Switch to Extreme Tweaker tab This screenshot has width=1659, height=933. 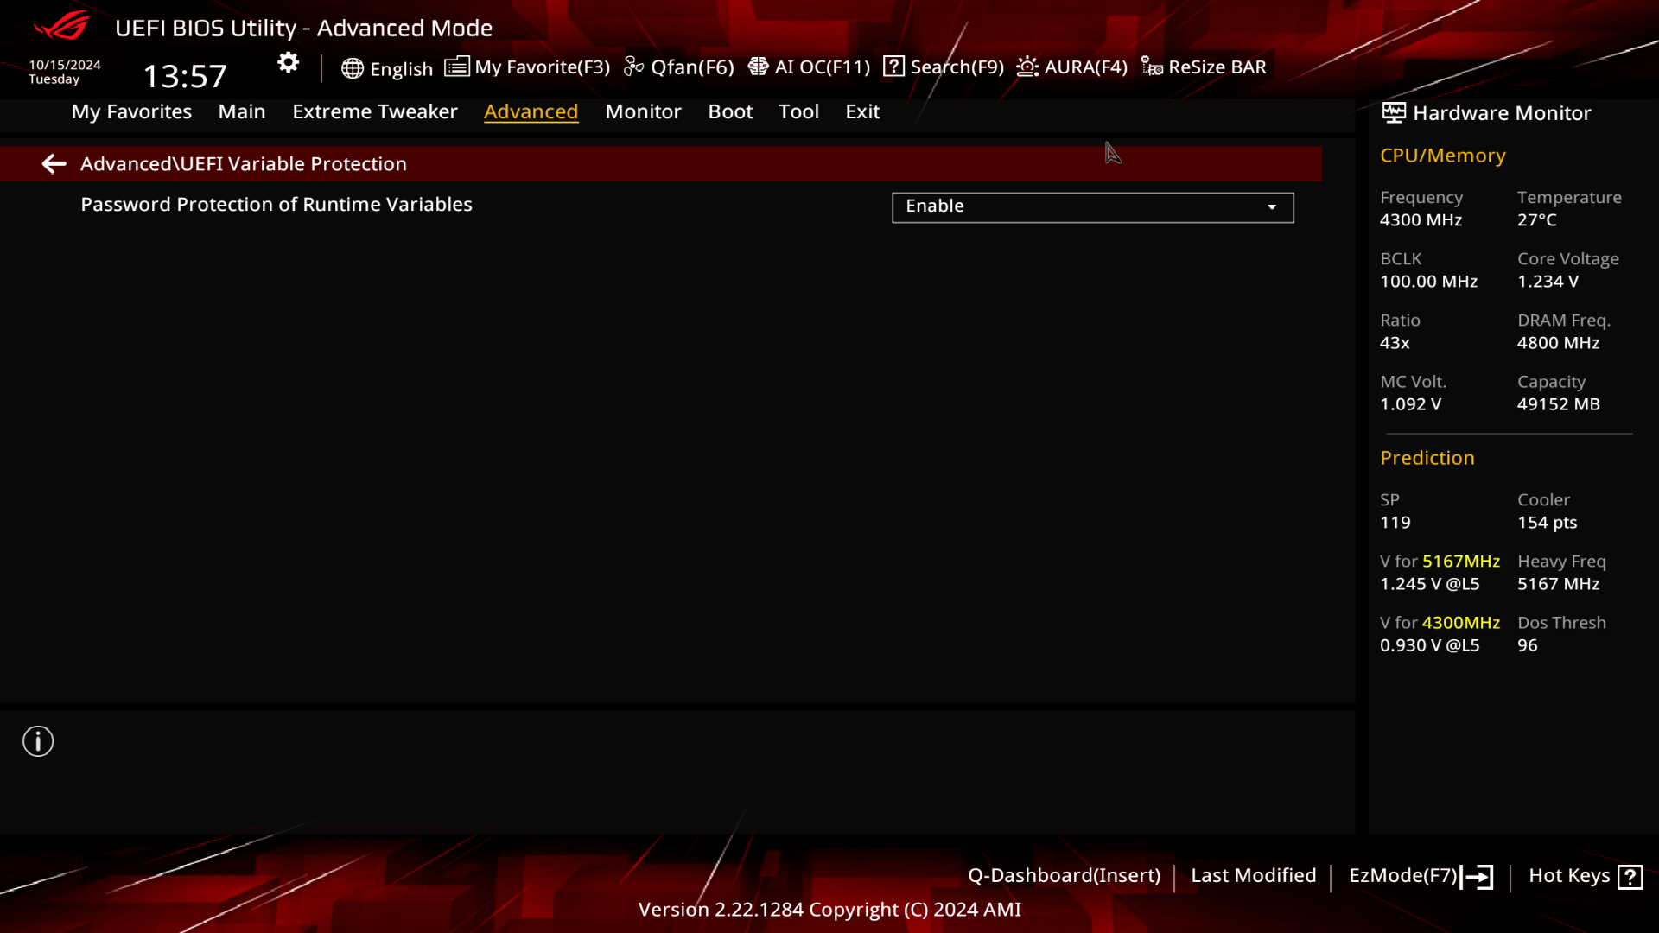[374, 111]
